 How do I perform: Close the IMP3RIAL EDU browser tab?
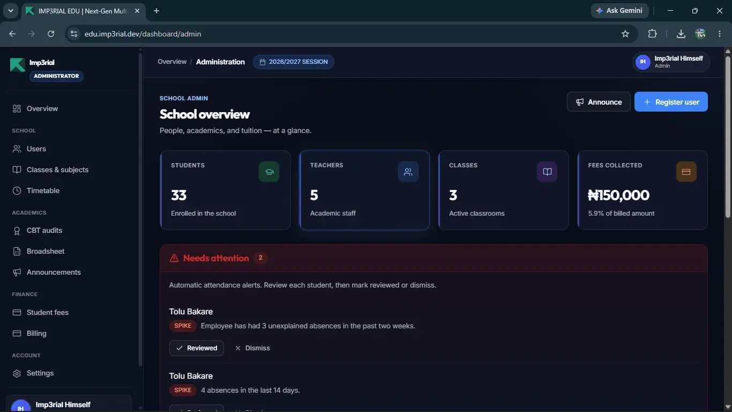pyautogui.click(x=137, y=11)
